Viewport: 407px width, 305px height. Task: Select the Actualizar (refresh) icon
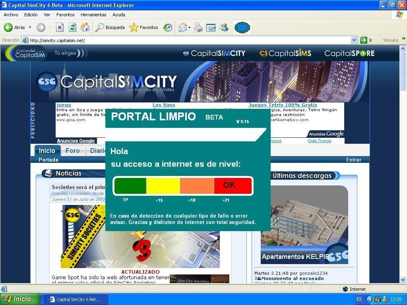click(72, 27)
